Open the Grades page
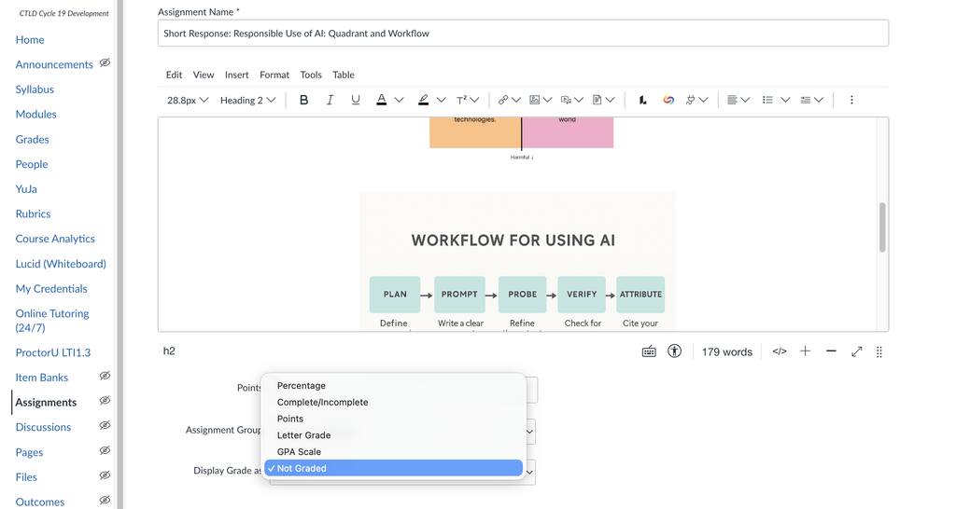This screenshot has height=509, width=956. point(33,140)
